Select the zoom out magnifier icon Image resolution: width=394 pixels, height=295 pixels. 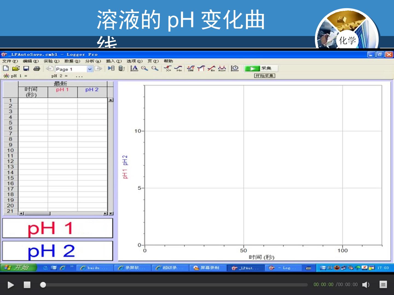[x=155, y=68]
